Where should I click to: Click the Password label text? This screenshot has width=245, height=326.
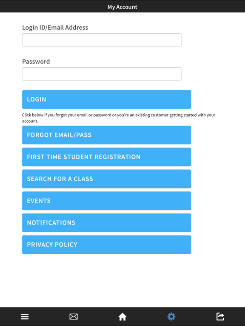36,62
